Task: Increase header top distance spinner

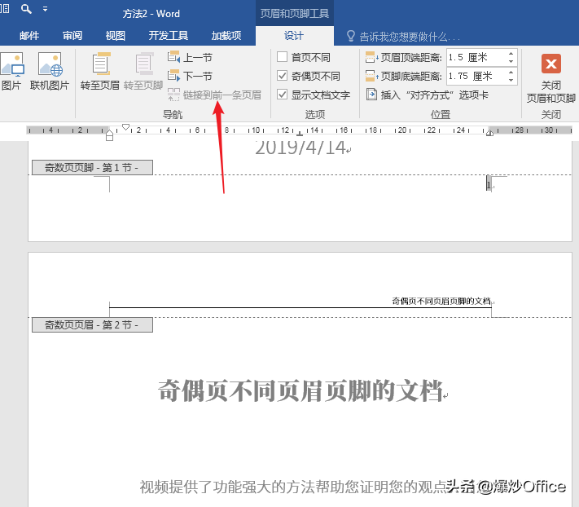Action: [x=511, y=54]
